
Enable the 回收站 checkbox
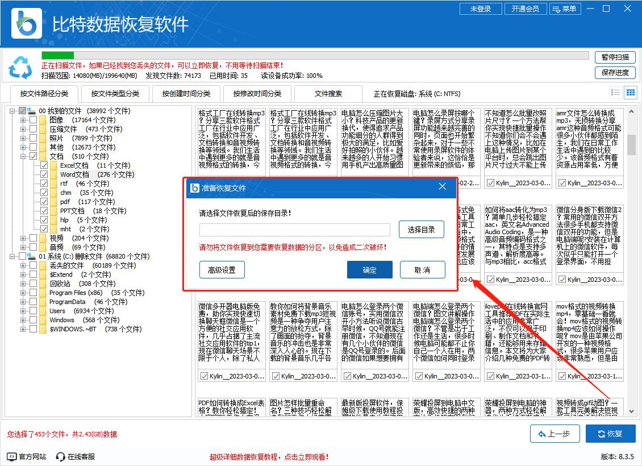[x=34, y=284]
